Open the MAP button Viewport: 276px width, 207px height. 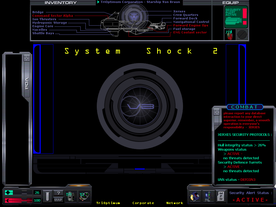pos(58,200)
